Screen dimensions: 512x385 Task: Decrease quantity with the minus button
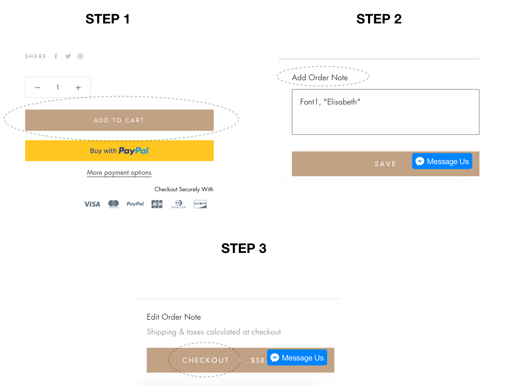pyautogui.click(x=38, y=88)
